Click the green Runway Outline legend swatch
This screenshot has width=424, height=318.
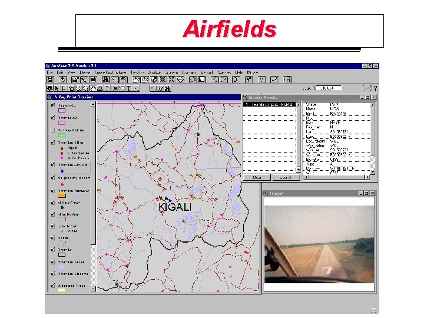[62, 135]
